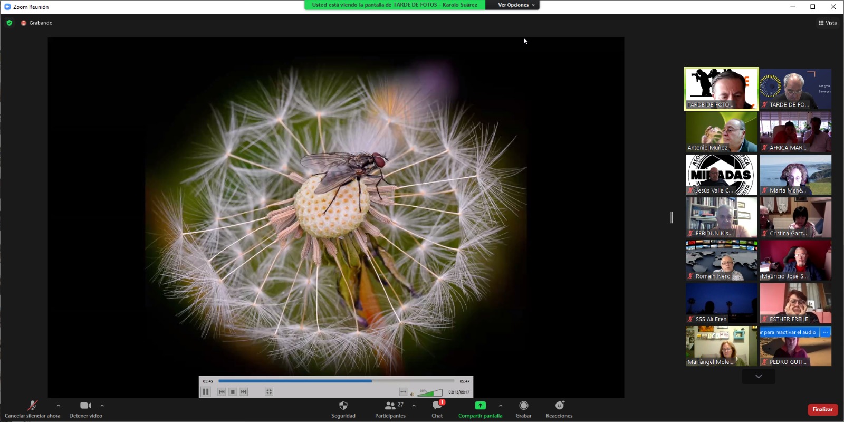This screenshot has width=844, height=422.
Task: Click the stop button in player
Action: tap(233, 391)
